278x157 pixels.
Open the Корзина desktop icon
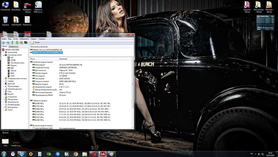[x=6, y=21]
